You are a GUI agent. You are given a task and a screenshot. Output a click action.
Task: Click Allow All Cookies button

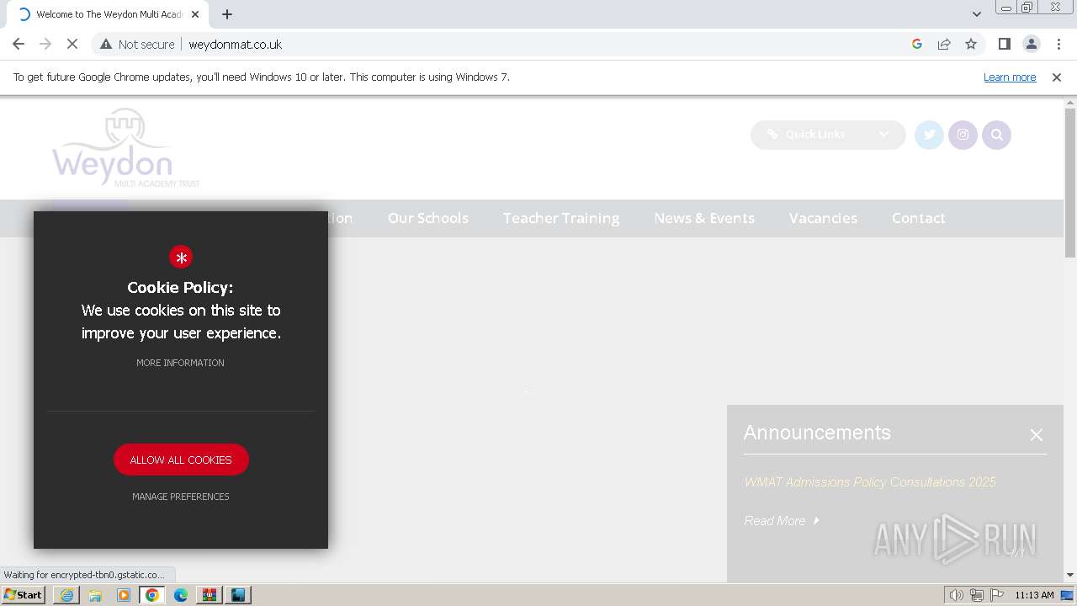181,460
